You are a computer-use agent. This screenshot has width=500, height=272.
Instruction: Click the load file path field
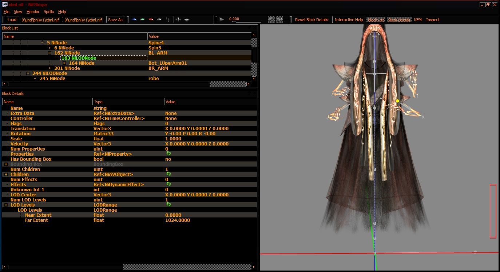pos(40,20)
